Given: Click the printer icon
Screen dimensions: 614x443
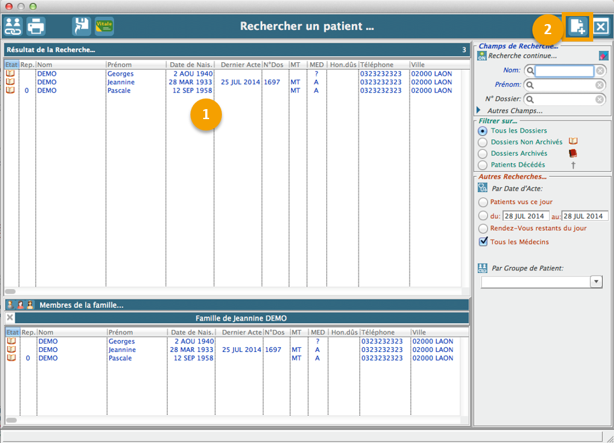Looking at the screenshot, I should 36,27.
